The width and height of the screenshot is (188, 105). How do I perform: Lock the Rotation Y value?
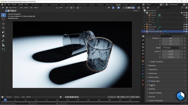pyautogui.click(x=182, y=41)
